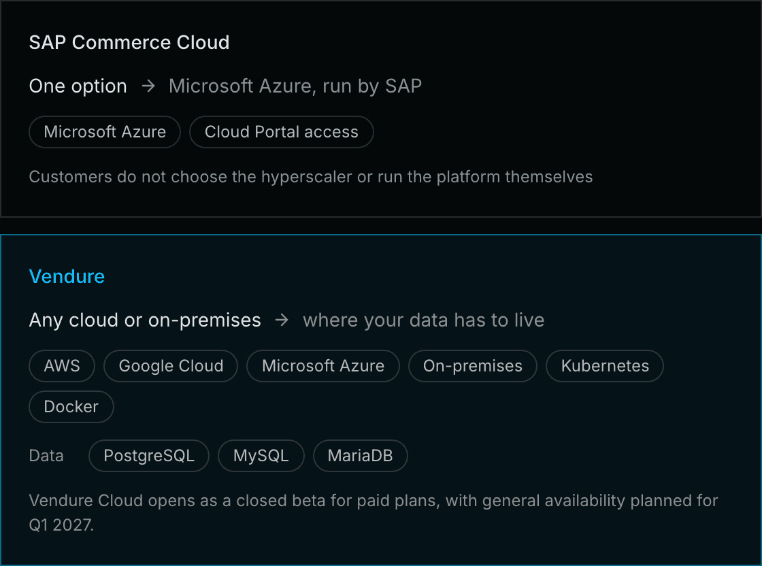Select the Google Cloud pill
The width and height of the screenshot is (762, 566).
[x=171, y=366]
